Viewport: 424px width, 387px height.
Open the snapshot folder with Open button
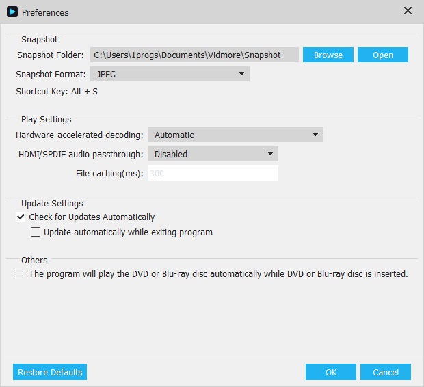click(x=383, y=55)
